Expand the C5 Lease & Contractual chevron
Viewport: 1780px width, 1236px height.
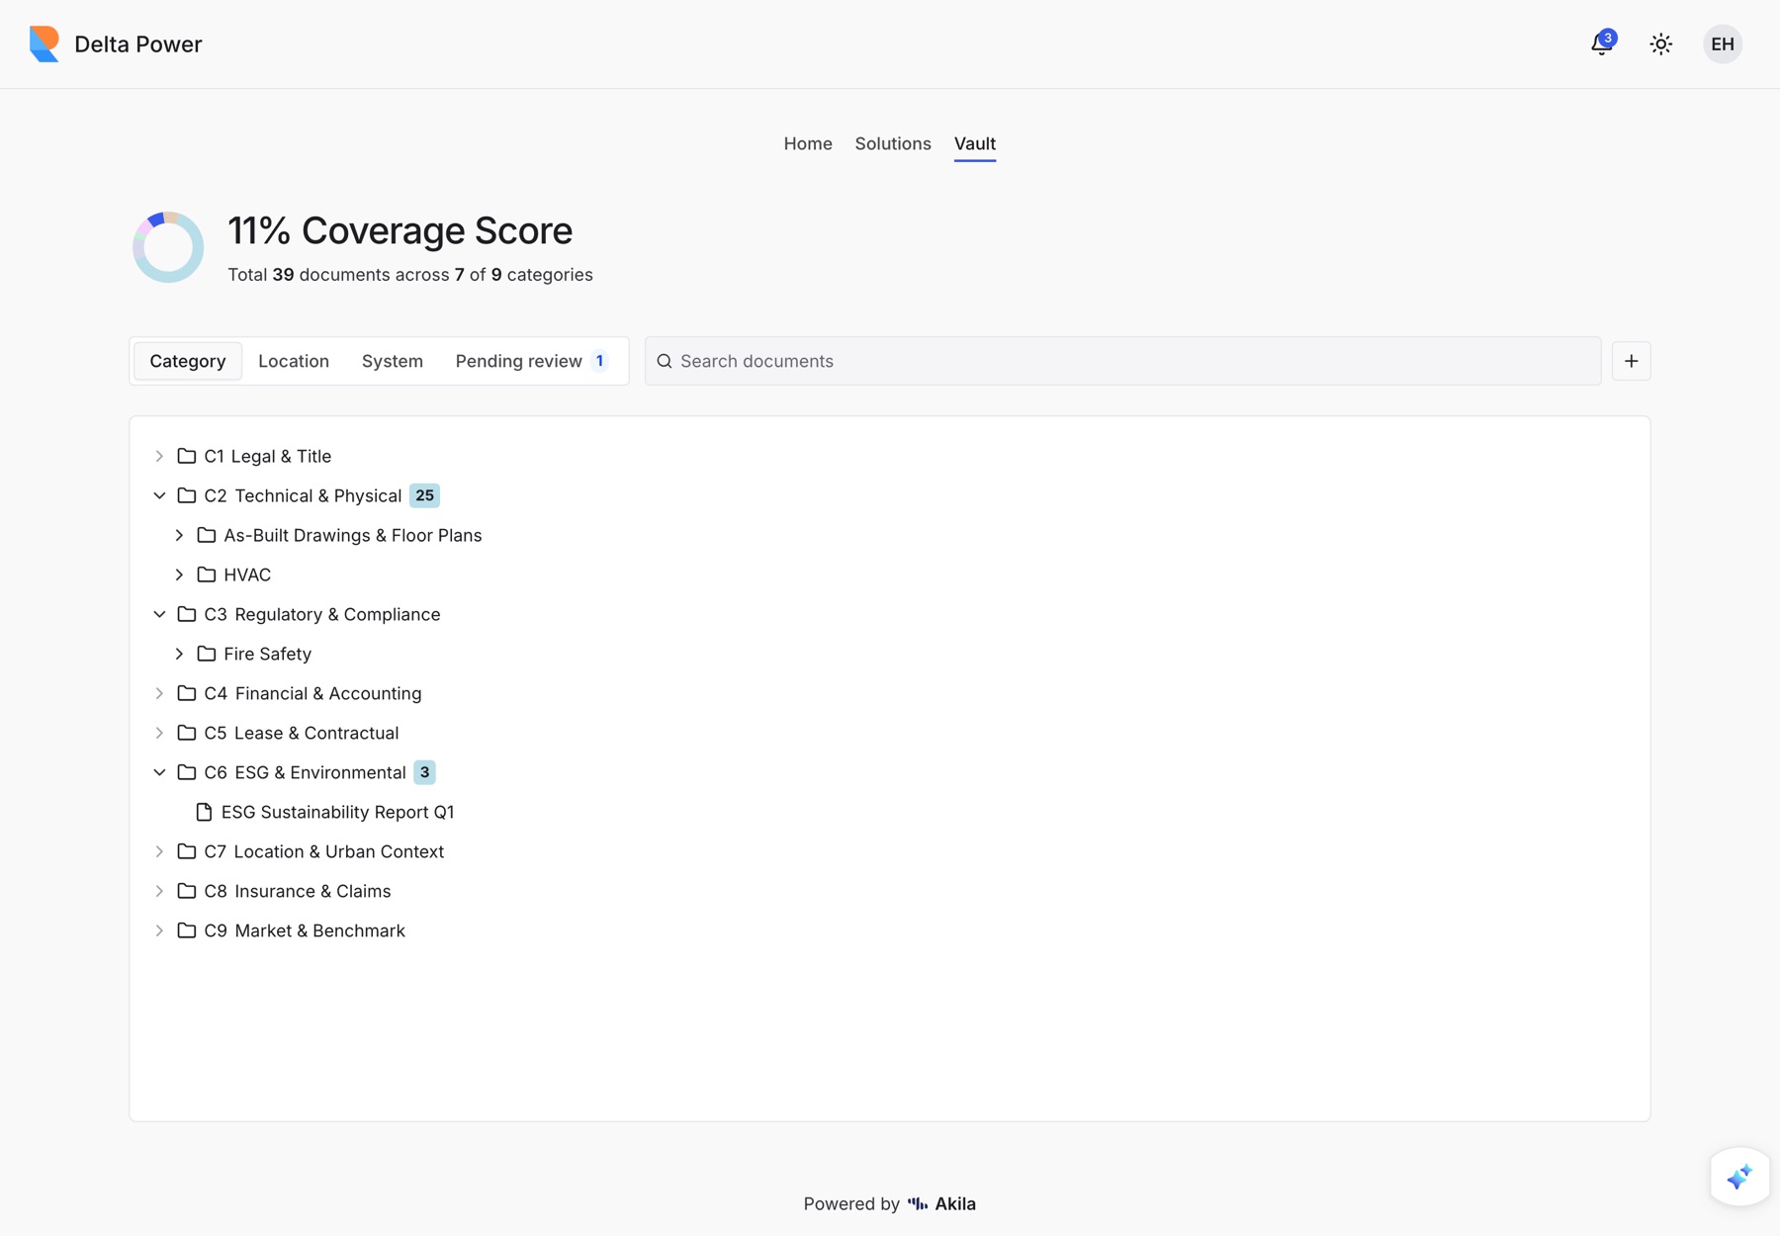click(159, 733)
